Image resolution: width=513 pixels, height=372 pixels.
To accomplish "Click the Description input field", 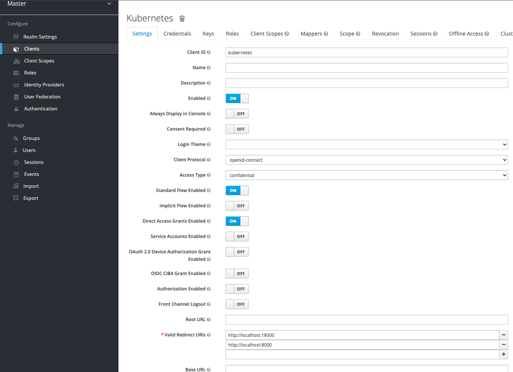I will click(x=367, y=83).
